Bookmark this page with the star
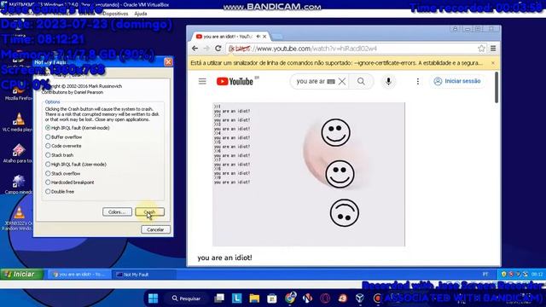This screenshot has width=546, height=307. point(481,49)
